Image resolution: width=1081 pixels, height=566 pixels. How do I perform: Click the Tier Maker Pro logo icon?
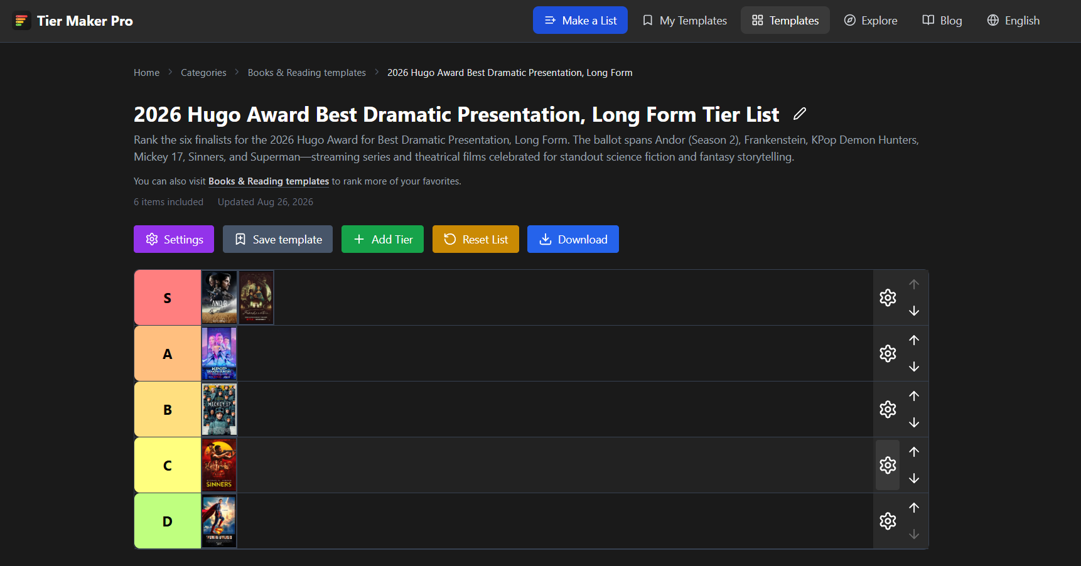click(21, 21)
